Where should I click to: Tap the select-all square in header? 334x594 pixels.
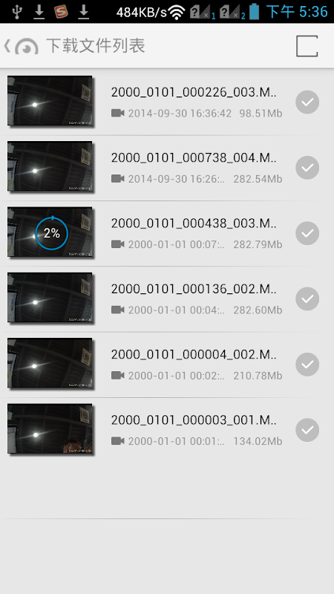click(307, 46)
